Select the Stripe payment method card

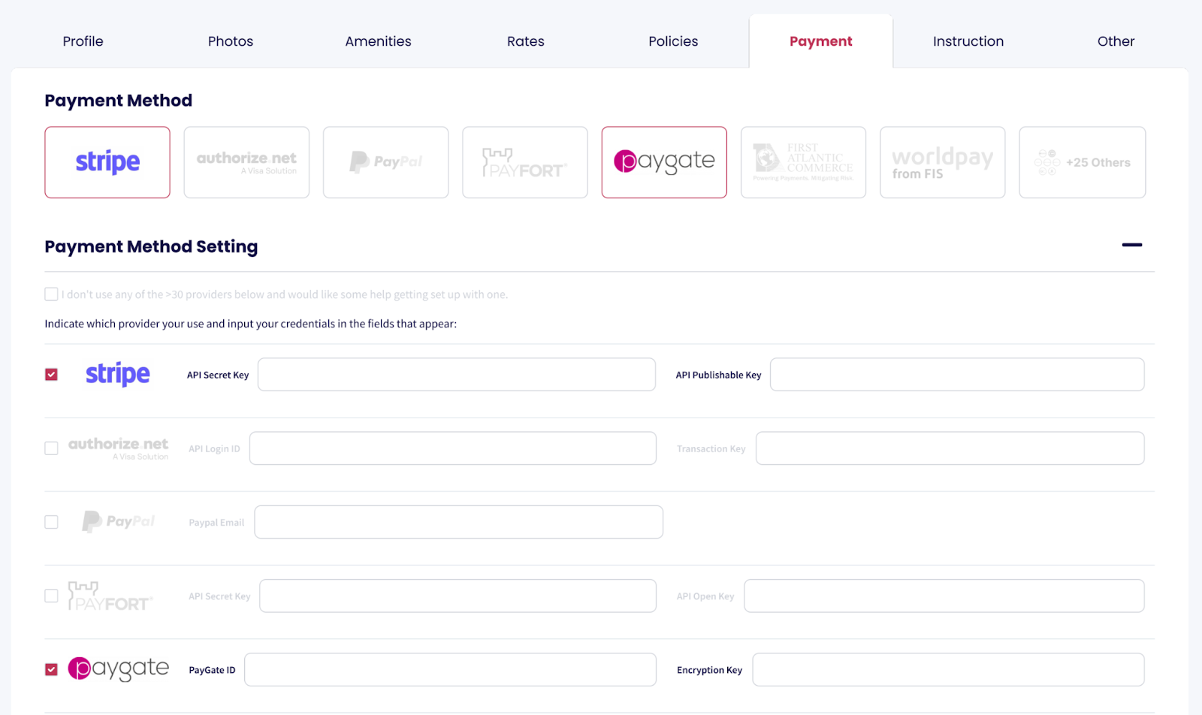[107, 162]
